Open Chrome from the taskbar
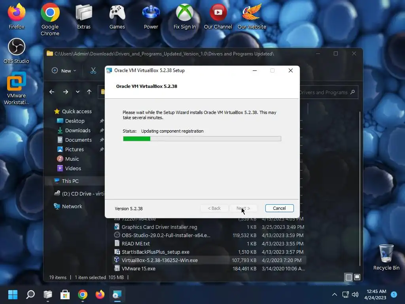The width and height of the screenshot is (405, 304). (x=83, y=294)
